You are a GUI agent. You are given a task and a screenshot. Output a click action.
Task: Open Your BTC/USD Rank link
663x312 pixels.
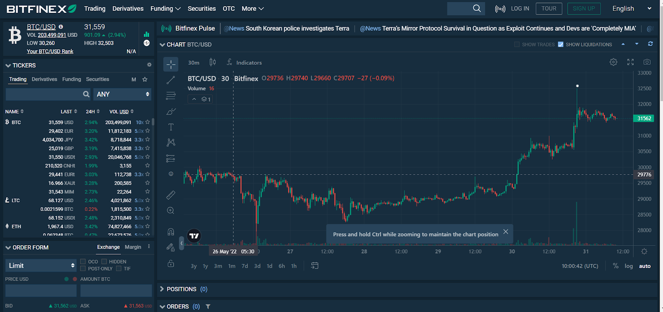(x=50, y=51)
